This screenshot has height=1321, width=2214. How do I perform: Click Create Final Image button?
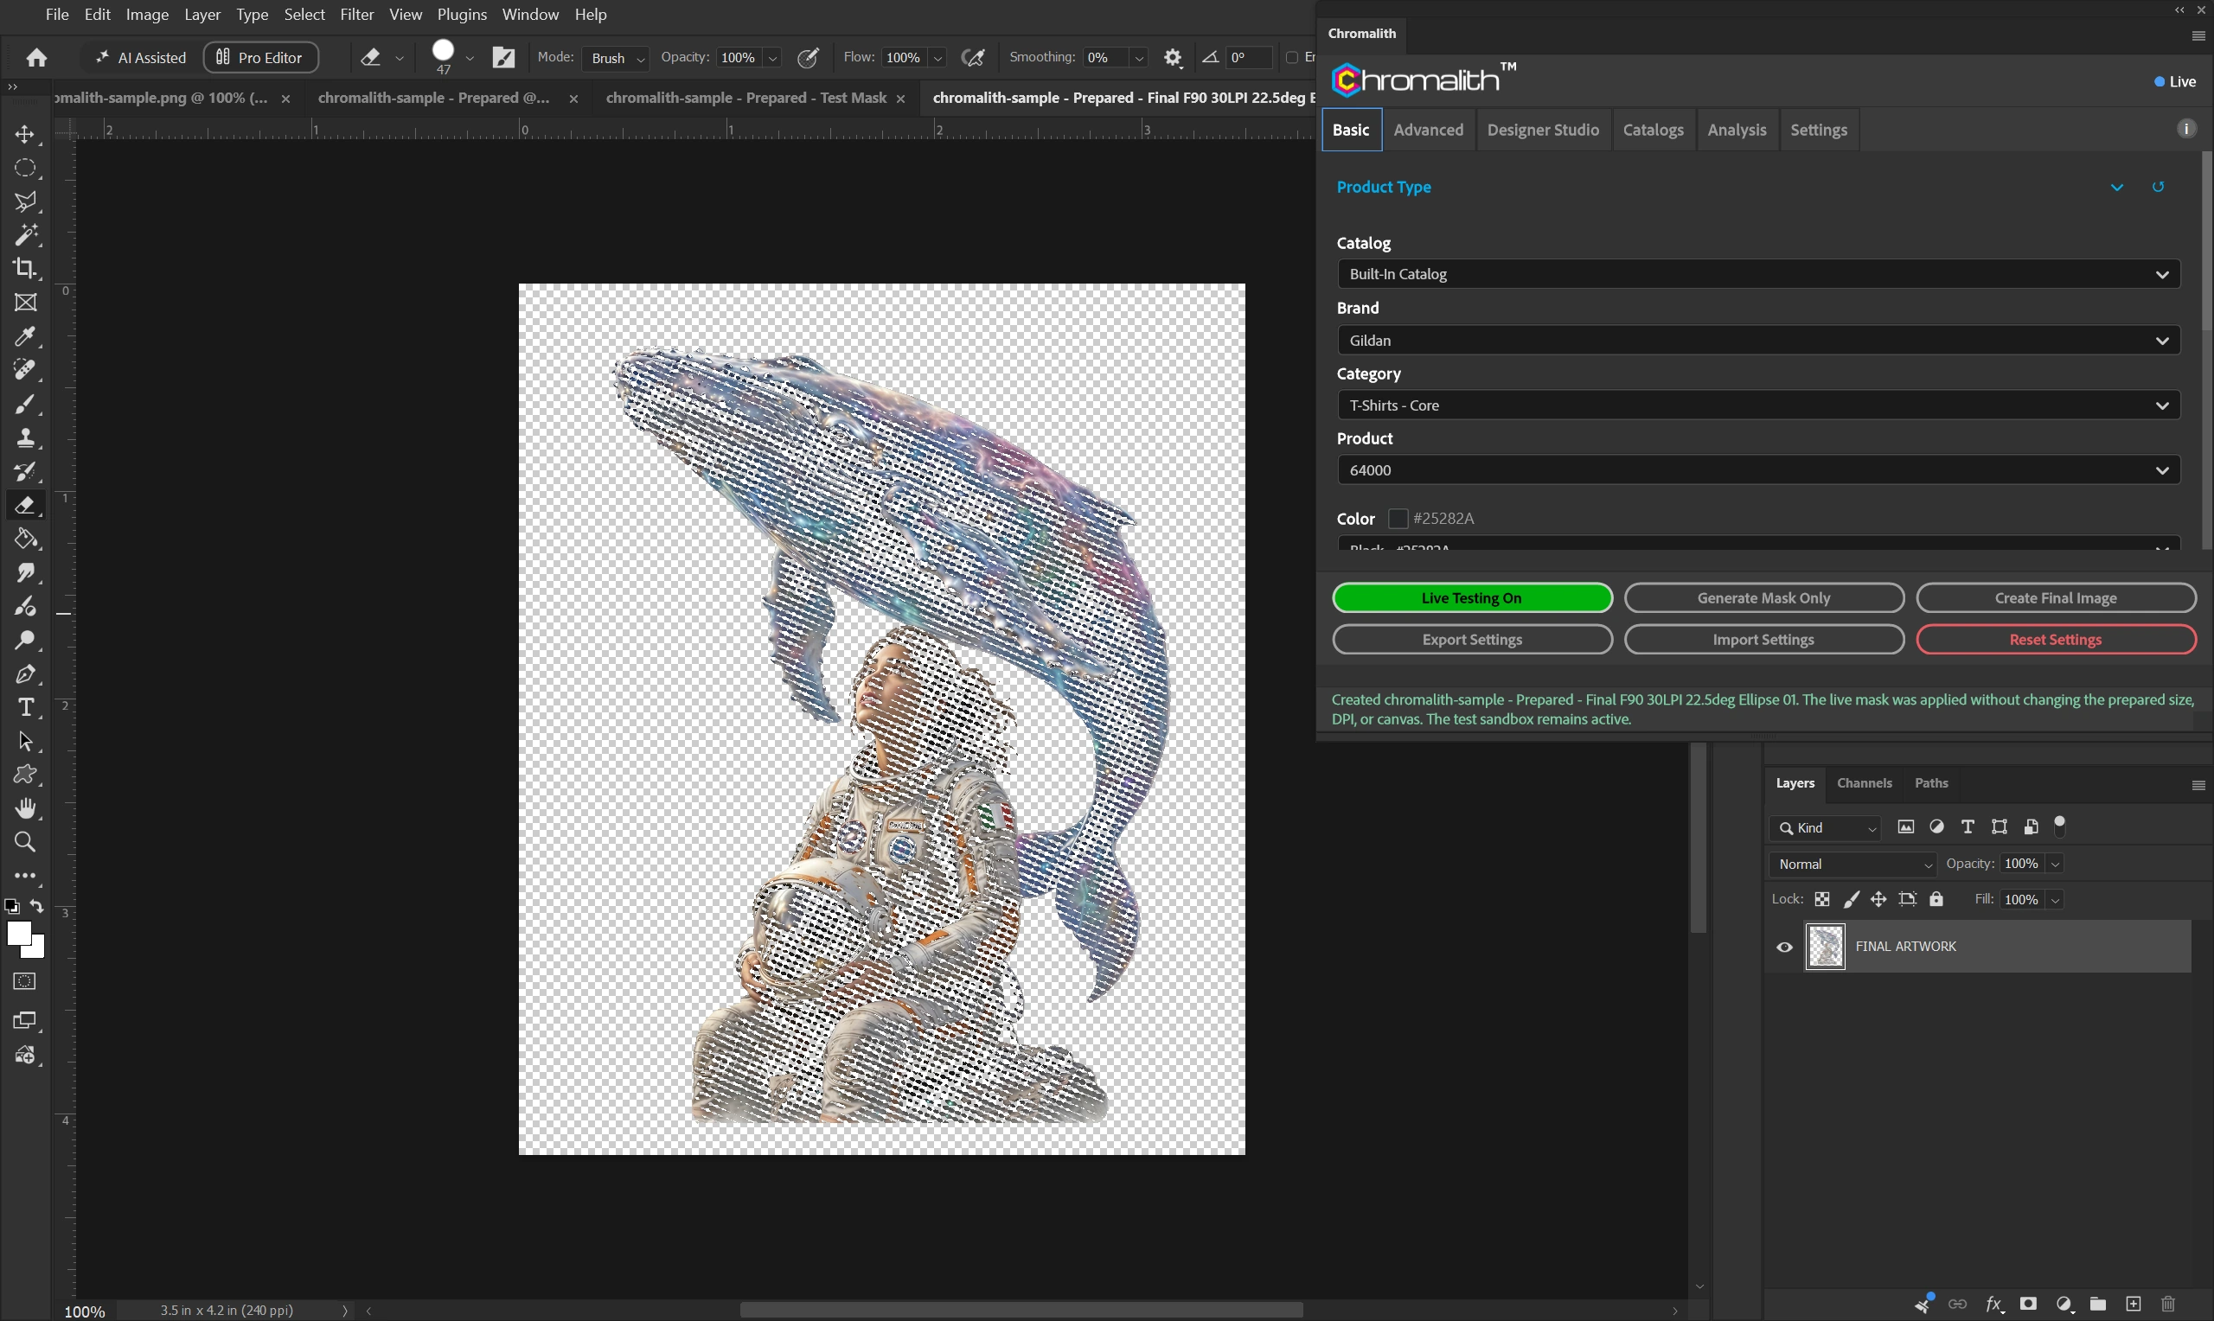[x=2056, y=598]
